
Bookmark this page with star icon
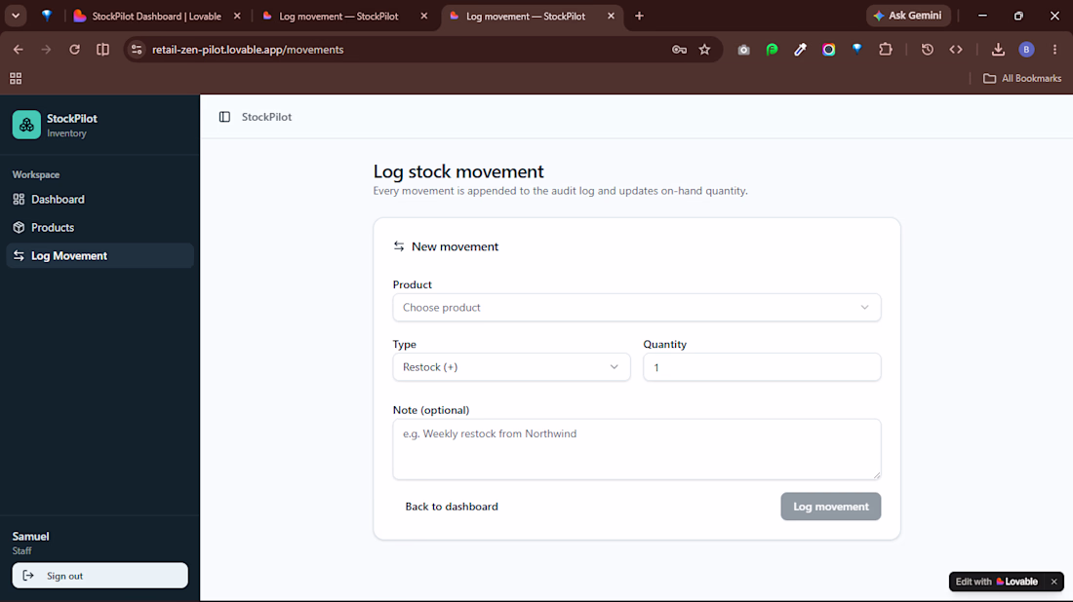tap(705, 50)
